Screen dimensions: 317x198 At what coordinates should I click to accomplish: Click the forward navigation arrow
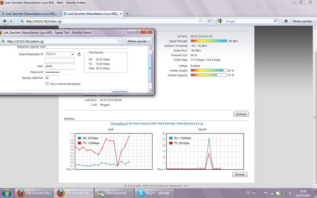coord(11,21)
